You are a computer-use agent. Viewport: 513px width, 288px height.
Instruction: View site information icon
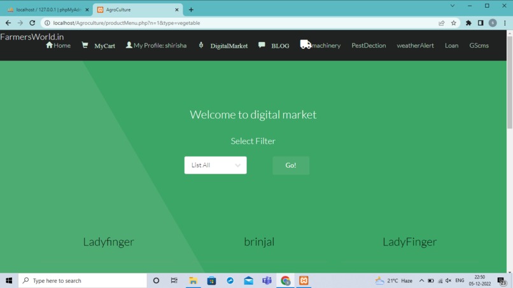tap(47, 23)
